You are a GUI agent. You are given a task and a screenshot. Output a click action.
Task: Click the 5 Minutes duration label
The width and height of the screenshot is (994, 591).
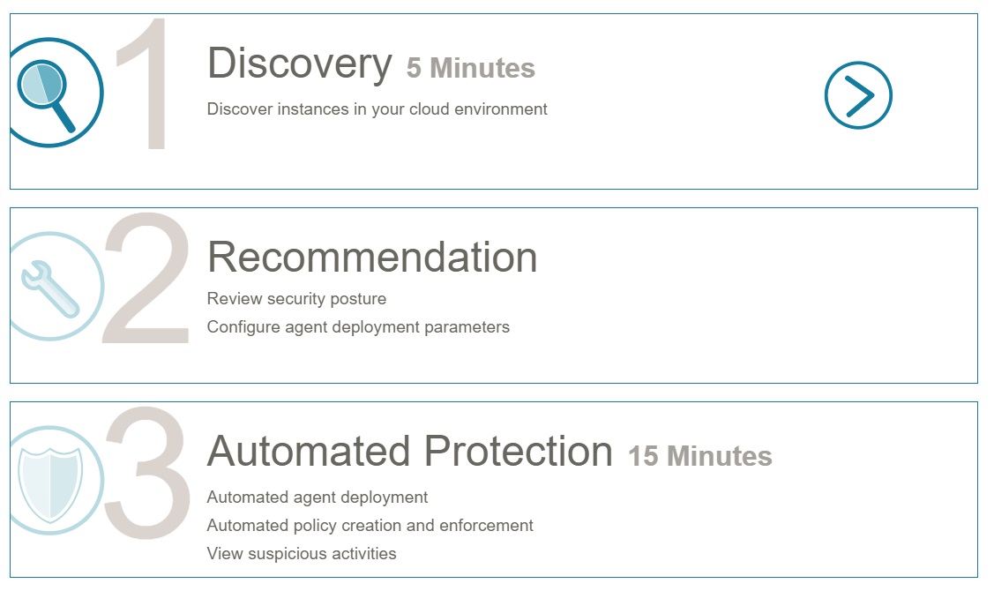pos(470,68)
